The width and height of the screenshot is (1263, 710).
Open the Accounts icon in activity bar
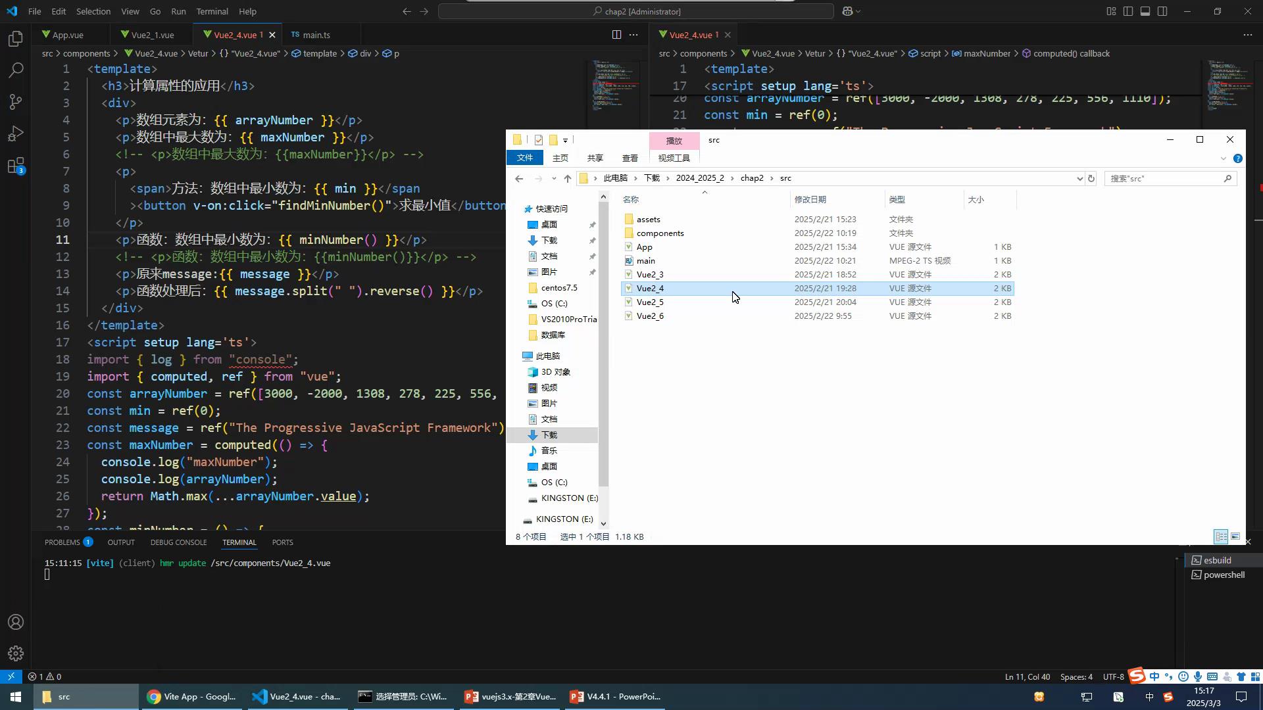click(16, 622)
